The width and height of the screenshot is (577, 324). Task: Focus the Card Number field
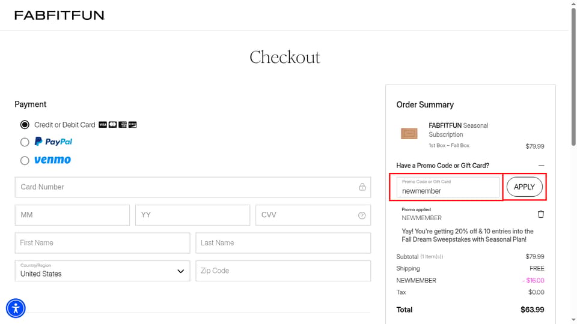(193, 187)
